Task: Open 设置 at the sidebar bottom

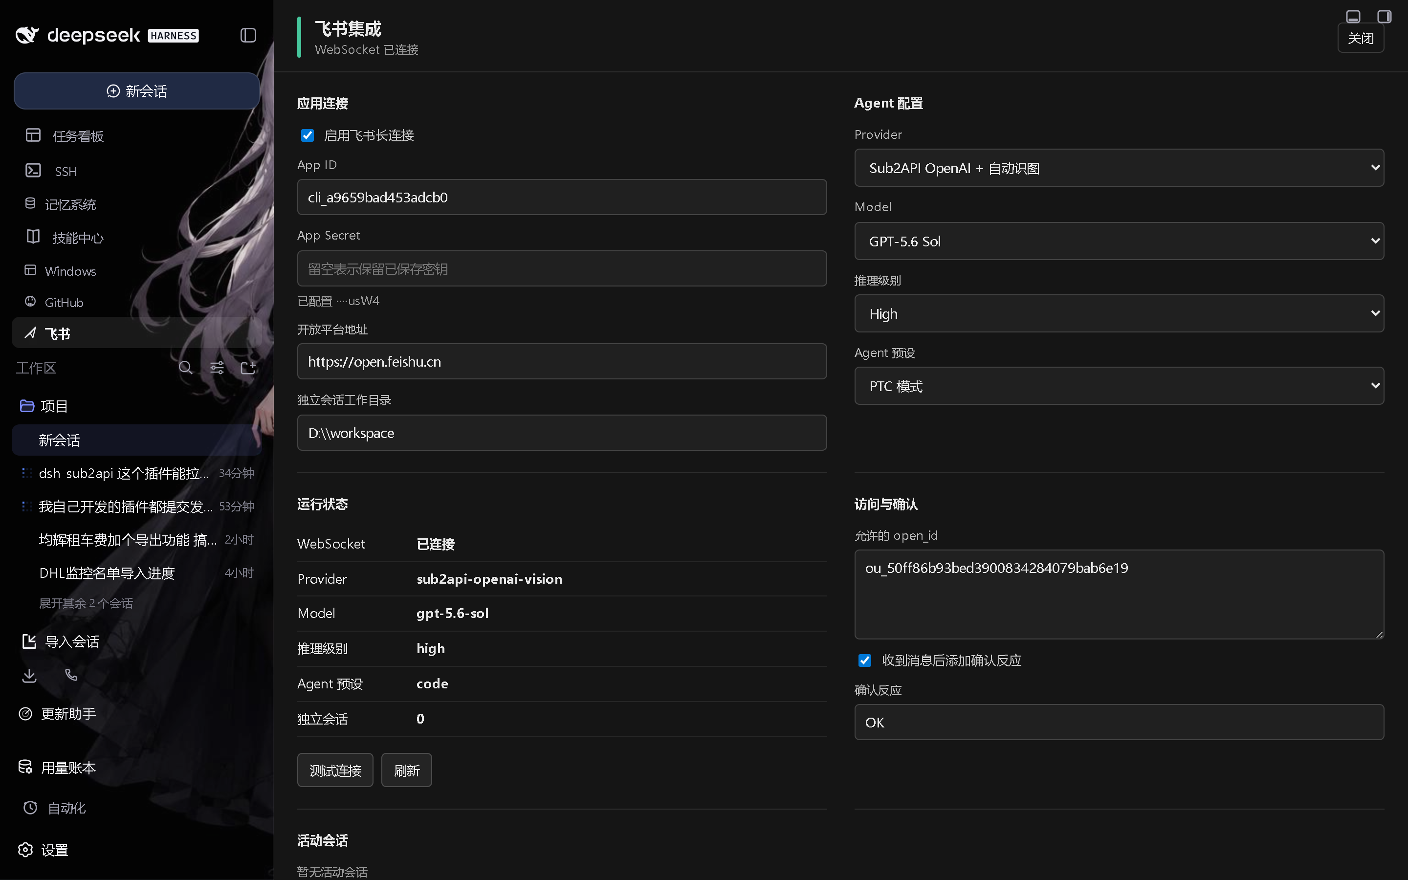Action: click(x=44, y=850)
